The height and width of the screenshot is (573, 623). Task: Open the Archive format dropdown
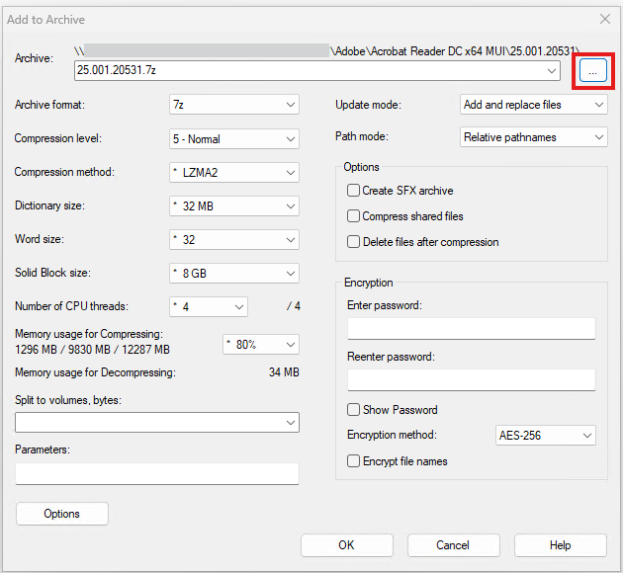[233, 105]
